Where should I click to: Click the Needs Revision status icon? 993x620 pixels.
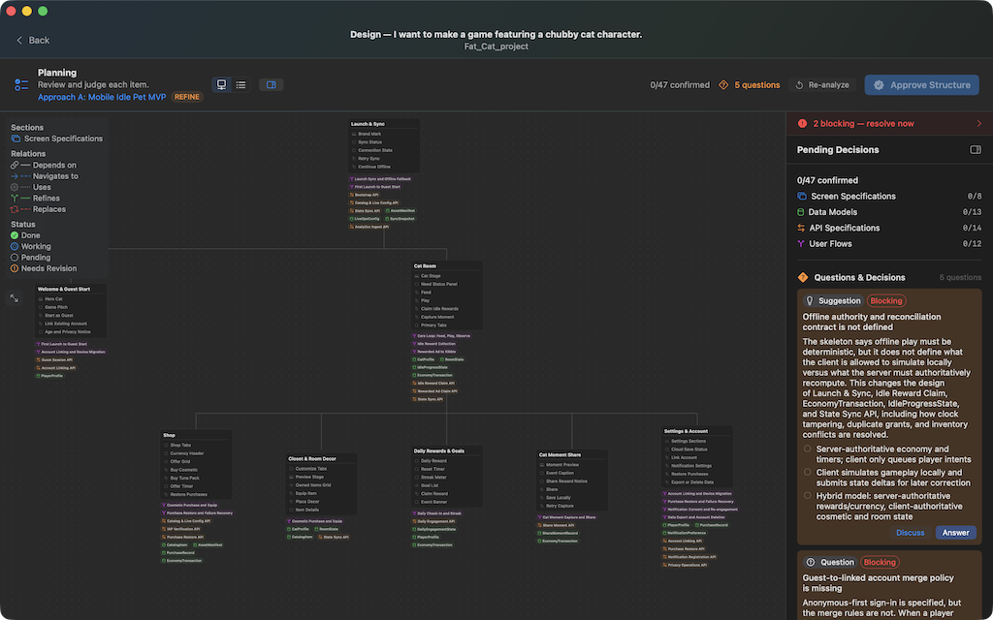[x=15, y=268]
